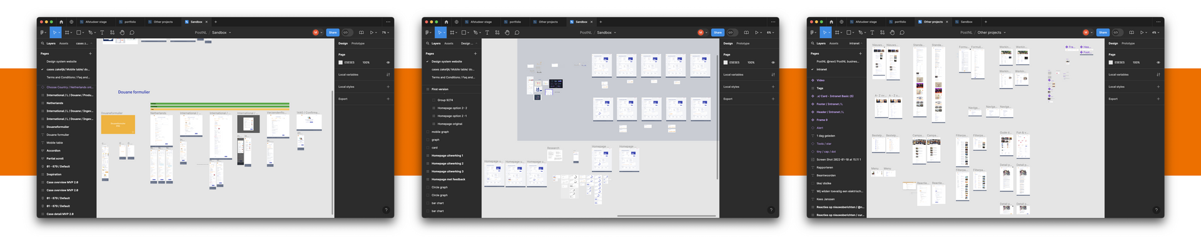Go to Home in left window tab bar

(x=61, y=22)
